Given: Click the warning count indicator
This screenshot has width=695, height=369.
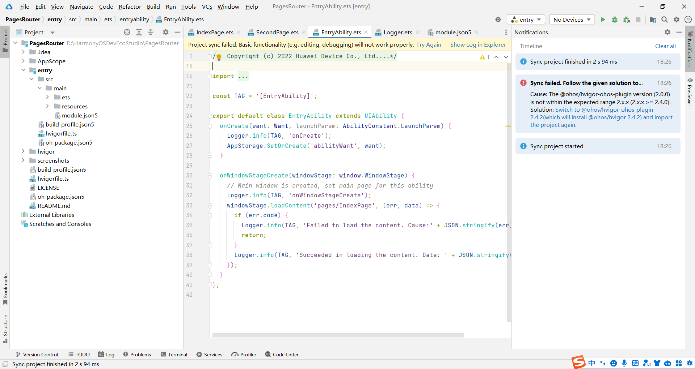Looking at the screenshot, I should (485, 57).
